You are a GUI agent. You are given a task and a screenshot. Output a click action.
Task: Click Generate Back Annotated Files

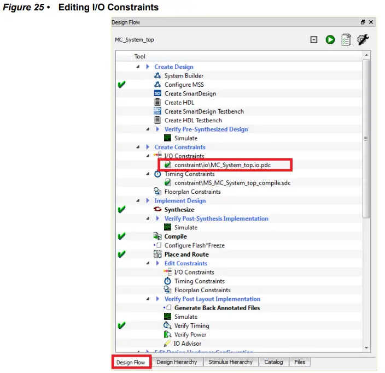pyautogui.click(x=217, y=308)
